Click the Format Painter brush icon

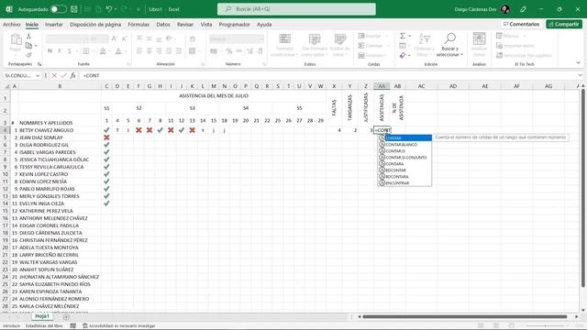point(28,55)
